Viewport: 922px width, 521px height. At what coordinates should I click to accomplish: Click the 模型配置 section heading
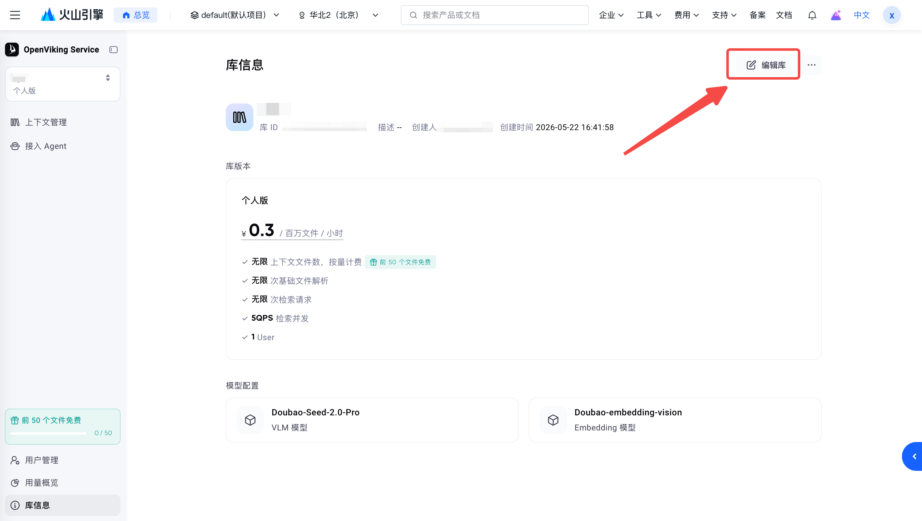click(x=242, y=385)
